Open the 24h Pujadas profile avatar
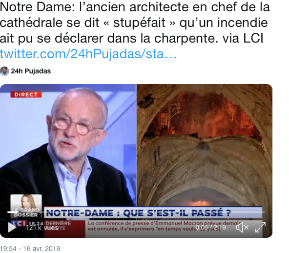 point(4,71)
